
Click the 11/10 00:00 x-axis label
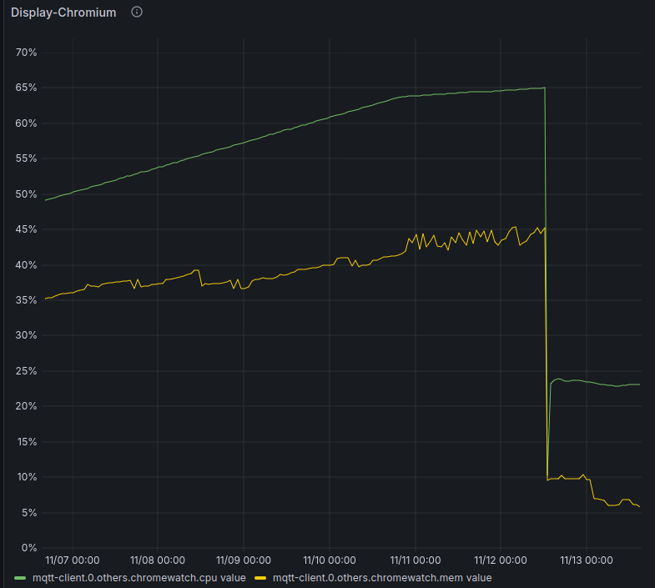pyautogui.click(x=329, y=561)
